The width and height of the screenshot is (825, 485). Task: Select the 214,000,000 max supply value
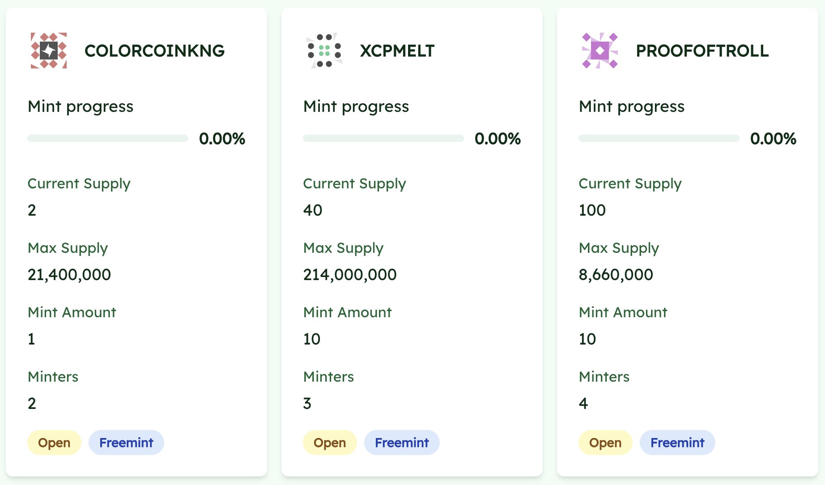pyautogui.click(x=350, y=274)
